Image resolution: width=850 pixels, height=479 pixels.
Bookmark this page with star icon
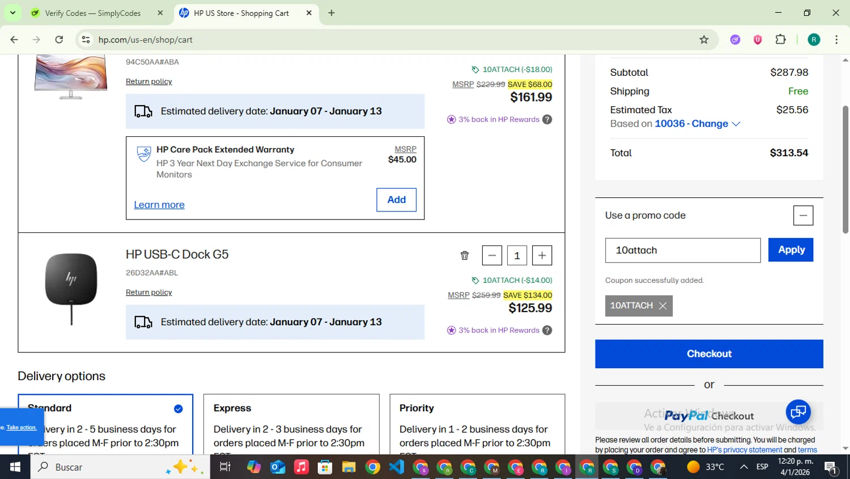[704, 40]
